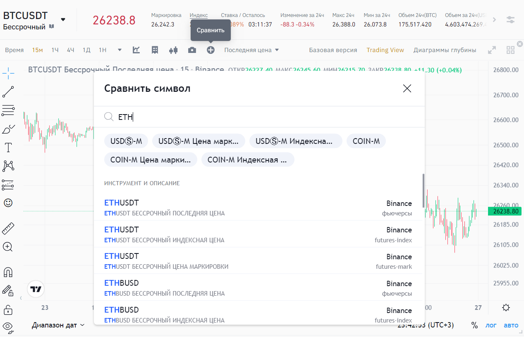This screenshot has width=524, height=337.
Task: Click the Индекс price label
Action: [x=199, y=15]
